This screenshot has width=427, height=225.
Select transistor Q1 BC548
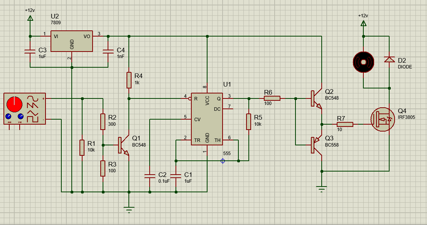[x=123, y=145]
